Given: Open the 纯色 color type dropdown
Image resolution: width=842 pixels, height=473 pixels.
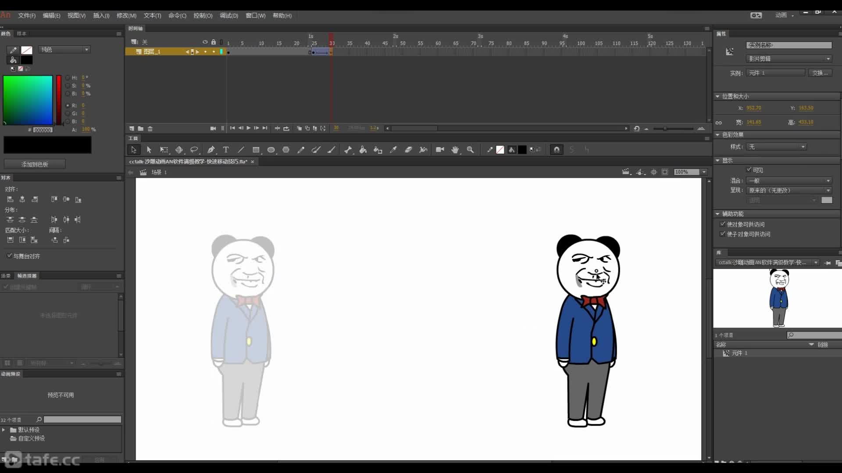Looking at the screenshot, I should (x=64, y=49).
